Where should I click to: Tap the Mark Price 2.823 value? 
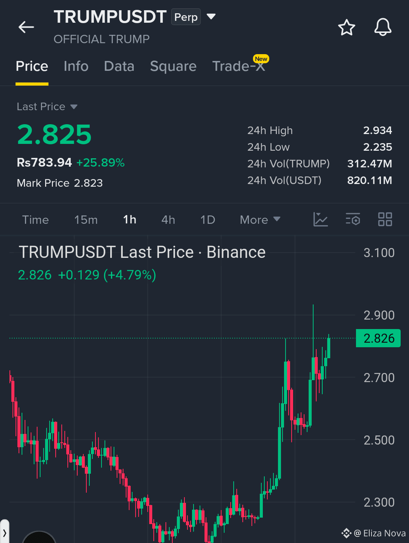pos(89,183)
